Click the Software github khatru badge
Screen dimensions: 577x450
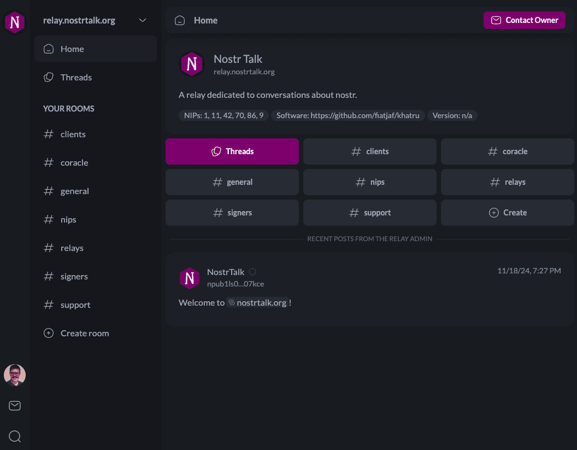(348, 115)
